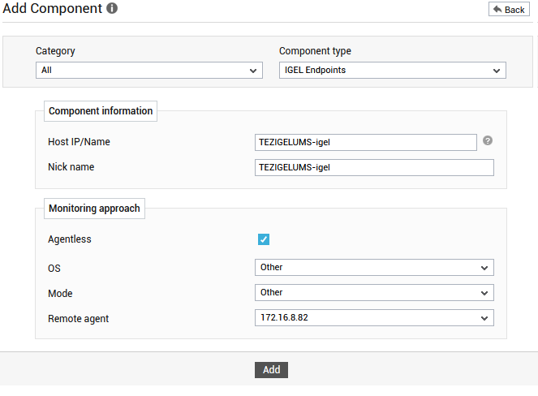Click the Nick name input field
538x396 pixels.
tap(374, 167)
